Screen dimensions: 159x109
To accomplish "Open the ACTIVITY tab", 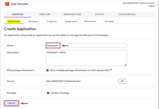I will [100, 14].
